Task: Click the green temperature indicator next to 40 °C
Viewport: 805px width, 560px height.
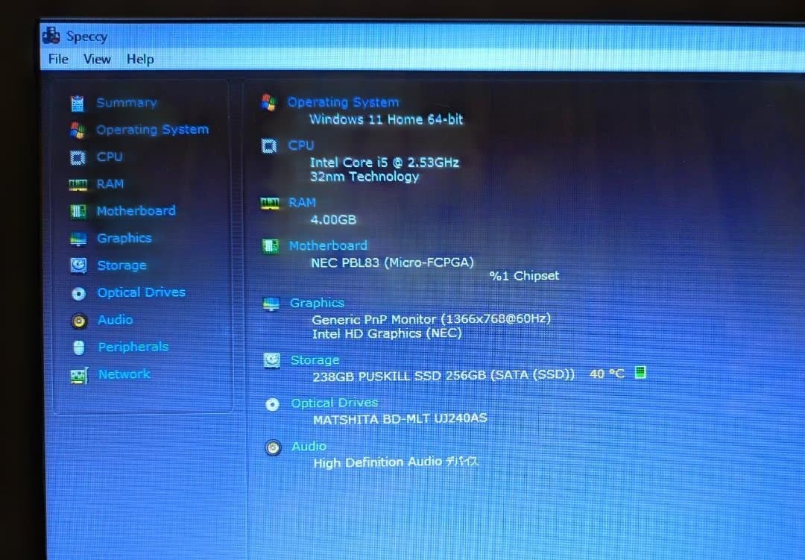Action: pyautogui.click(x=640, y=372)
